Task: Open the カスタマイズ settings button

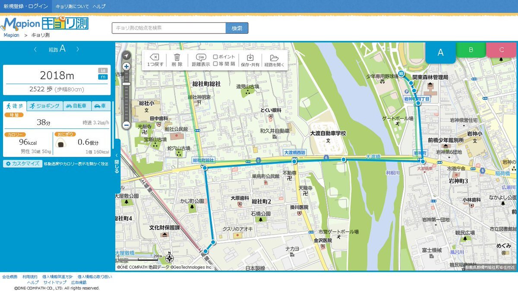Action: [22, 164]
